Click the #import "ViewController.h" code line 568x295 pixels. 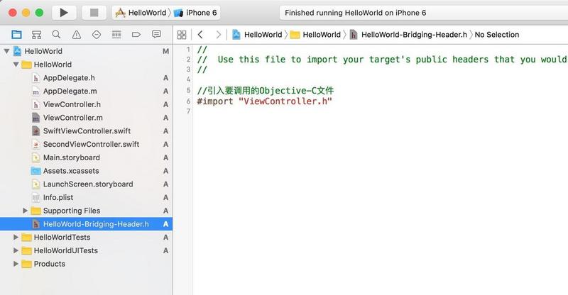point(264,101)
